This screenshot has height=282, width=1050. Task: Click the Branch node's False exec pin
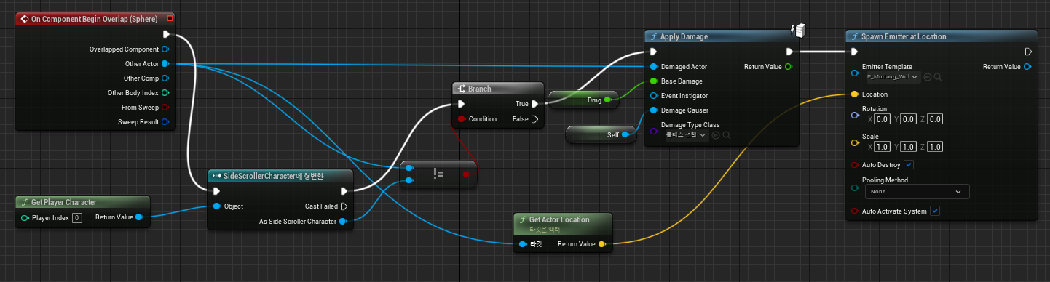534,118
